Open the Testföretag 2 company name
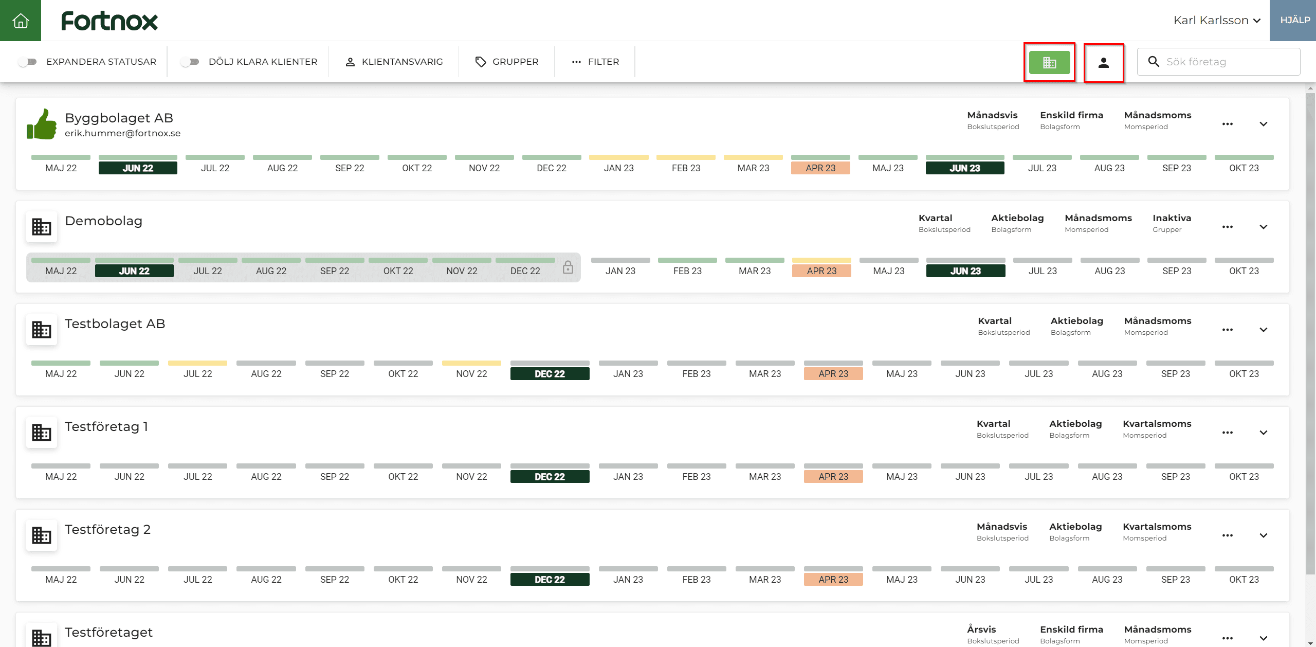Image resolution: width=1316 pixels, height=647 pixels. coord(107,529)
